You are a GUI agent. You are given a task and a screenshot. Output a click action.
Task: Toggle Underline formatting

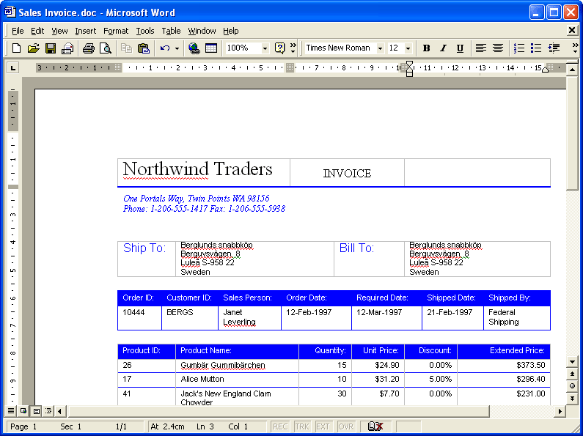[x=461, y=48]
